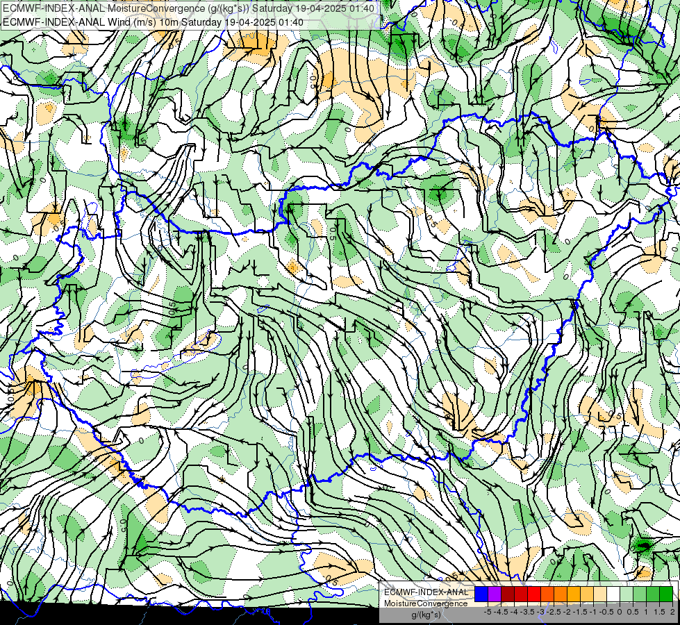Click the MoistureConvergence title line at top
The image size is (680, 625).
(189, 8)
